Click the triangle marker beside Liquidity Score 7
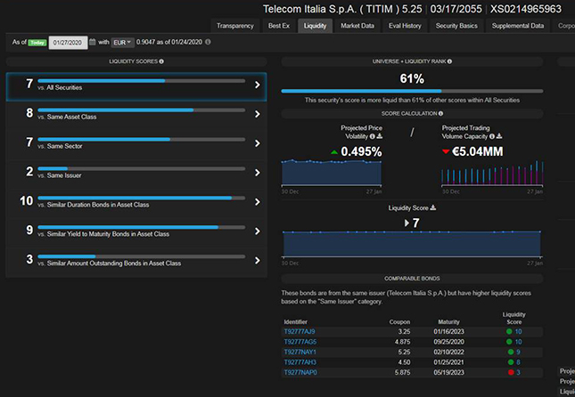The width and height of the screenshot is (575, 397). click(x=407, y=223)
